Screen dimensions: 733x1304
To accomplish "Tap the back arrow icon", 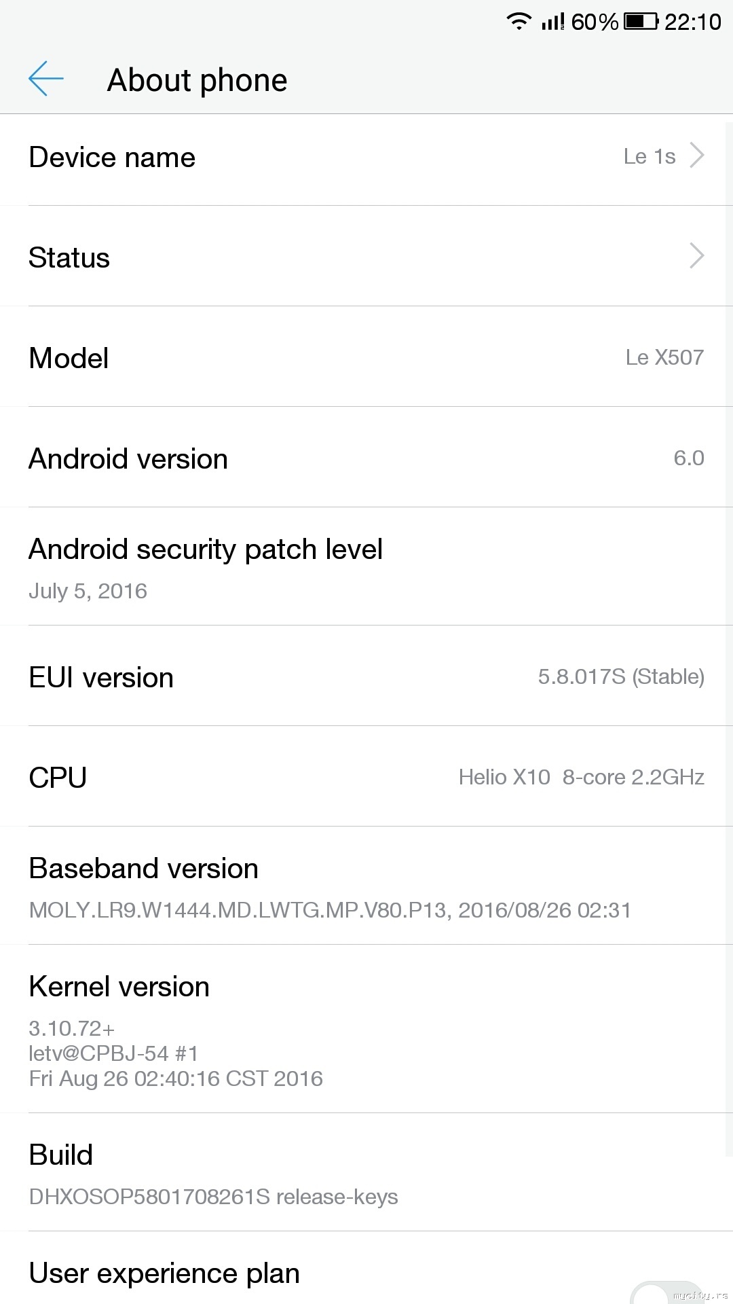I will click(x=46, y=79).
